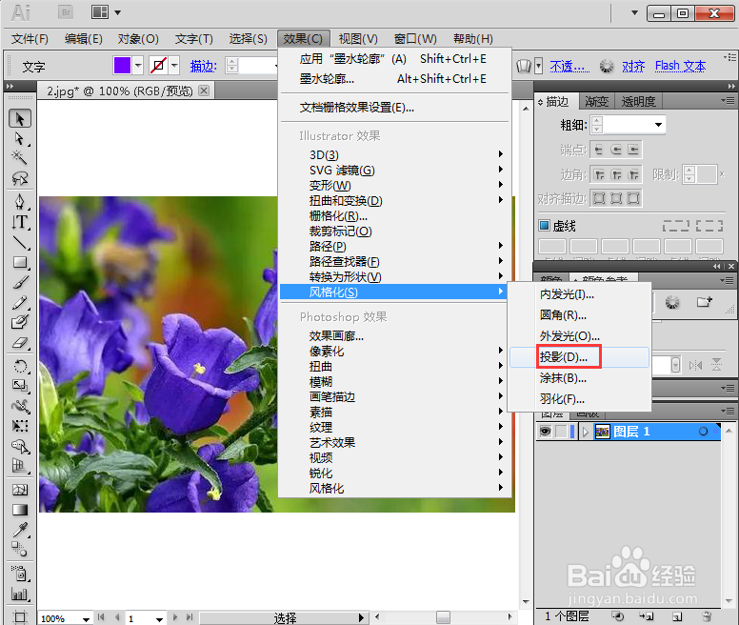
Task: Select the Rotate tool
Action: (x=20, y=366)
